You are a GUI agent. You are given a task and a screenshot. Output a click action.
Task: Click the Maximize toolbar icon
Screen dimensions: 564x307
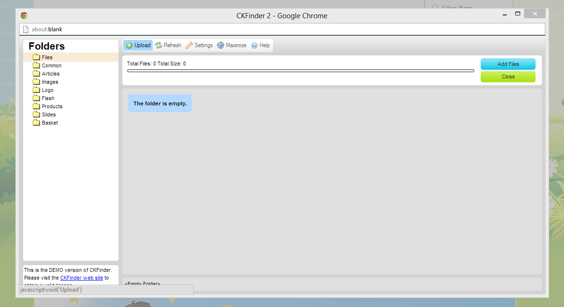click(221, 45)
